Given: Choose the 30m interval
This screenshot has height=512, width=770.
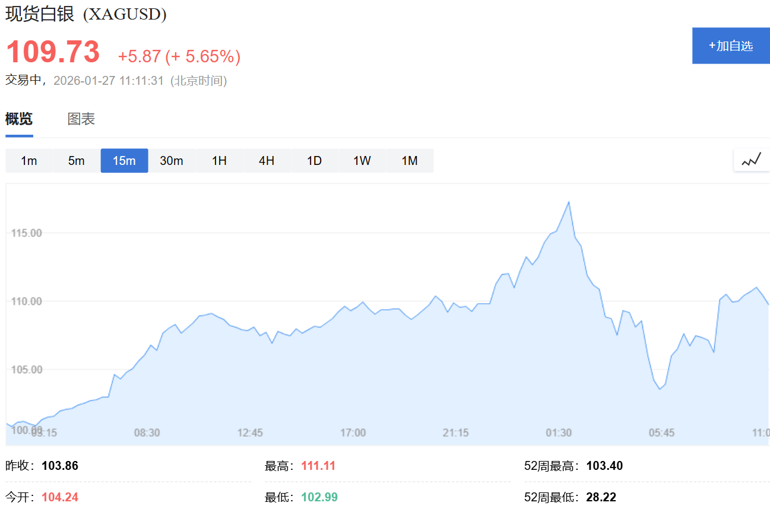Looking at the screenshot, I should [172, 161].
